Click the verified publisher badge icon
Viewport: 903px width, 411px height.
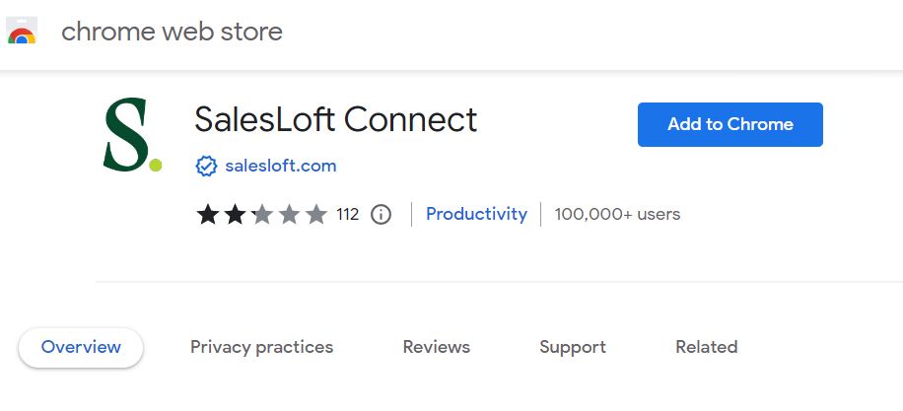[x=206, y=166]
